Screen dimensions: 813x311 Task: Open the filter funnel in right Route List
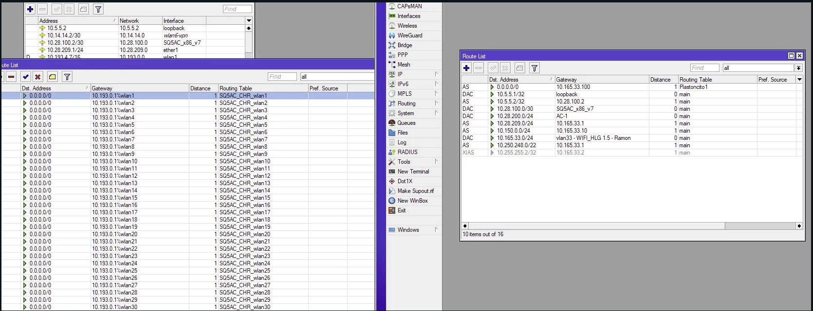click(535, 68)
